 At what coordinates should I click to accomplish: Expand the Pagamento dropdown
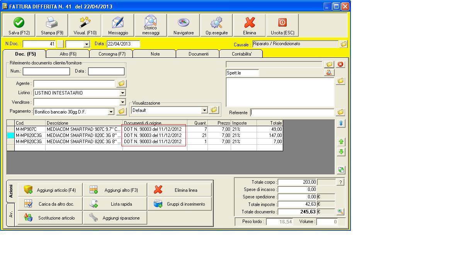pyautogui.click(x=111, y=112)
